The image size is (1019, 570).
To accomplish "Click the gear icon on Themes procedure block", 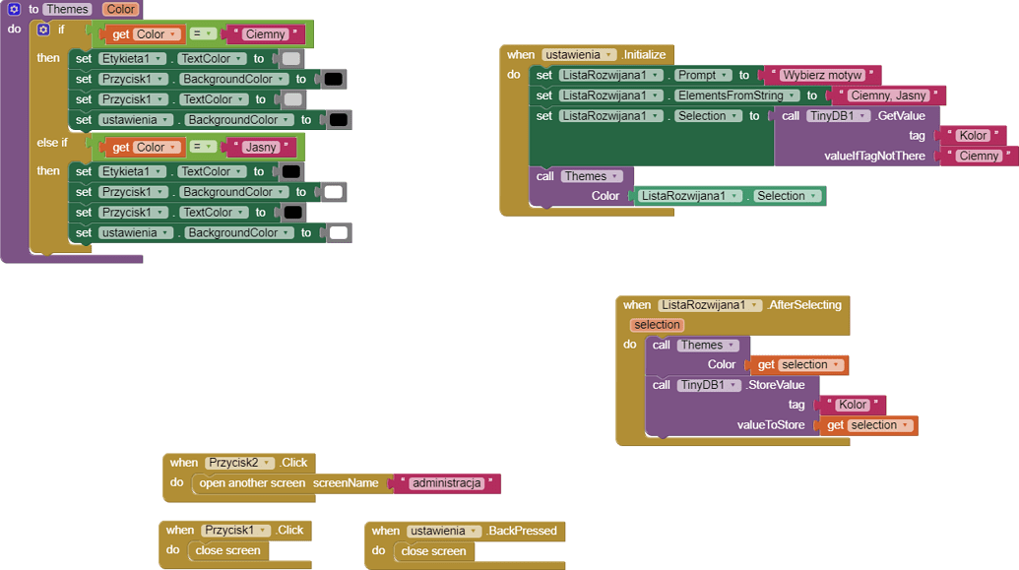I will click(14, 9).
